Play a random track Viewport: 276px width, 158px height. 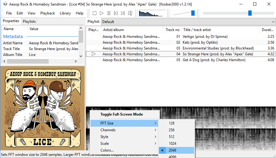tap(130, 13)
